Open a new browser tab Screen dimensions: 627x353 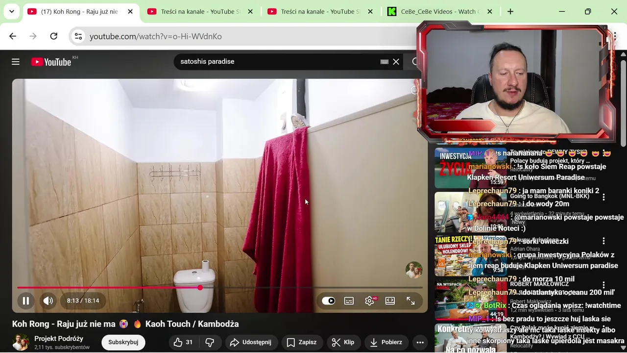(x=510, y=11)
